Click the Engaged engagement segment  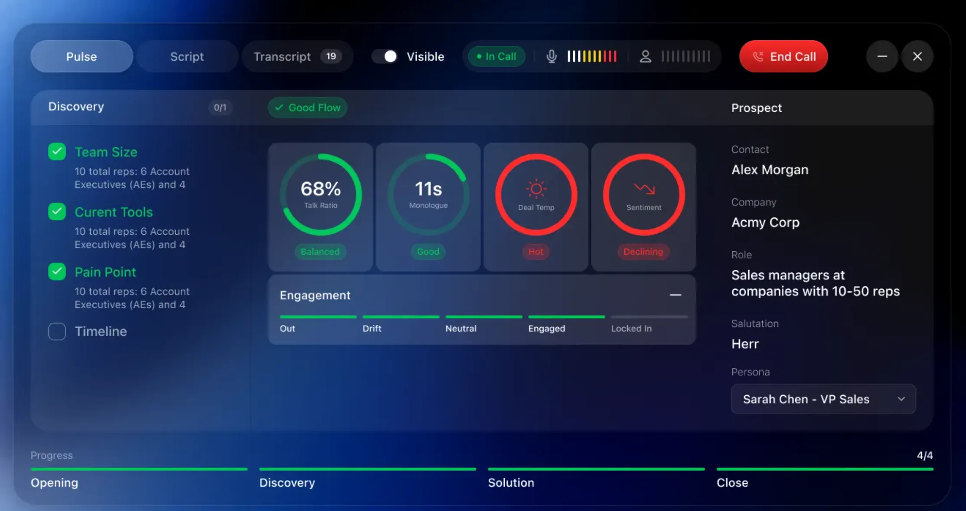tap(566, 324)
